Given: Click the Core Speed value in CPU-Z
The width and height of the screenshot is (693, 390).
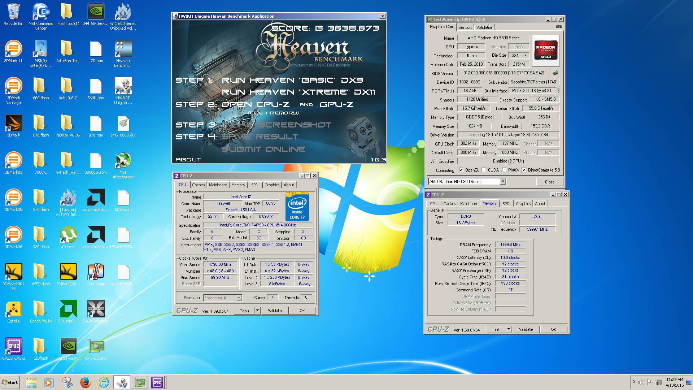Looking at the screenshot, I should coord(220,265).
